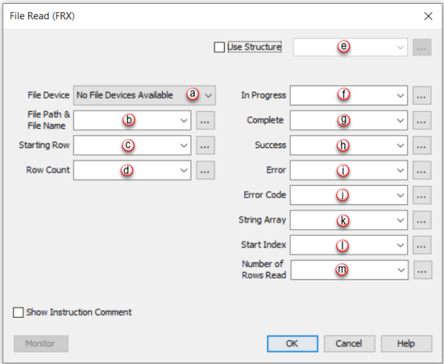Screen dimensions: 444x364
Task: Open the Use Structure combo box
Action: [x=351, y=47]
